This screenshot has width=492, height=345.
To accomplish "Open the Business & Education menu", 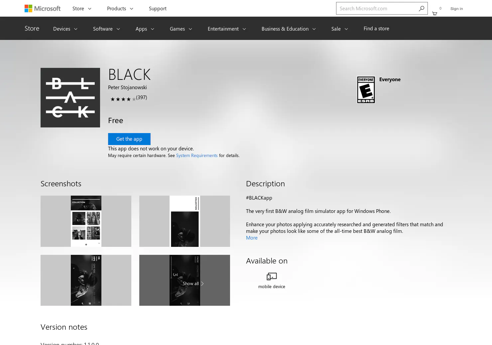I will [289, 29].
